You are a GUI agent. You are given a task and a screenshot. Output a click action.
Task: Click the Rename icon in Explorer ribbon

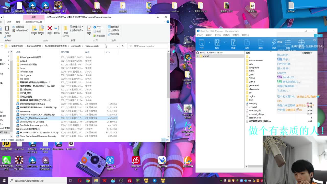[57, 28]
